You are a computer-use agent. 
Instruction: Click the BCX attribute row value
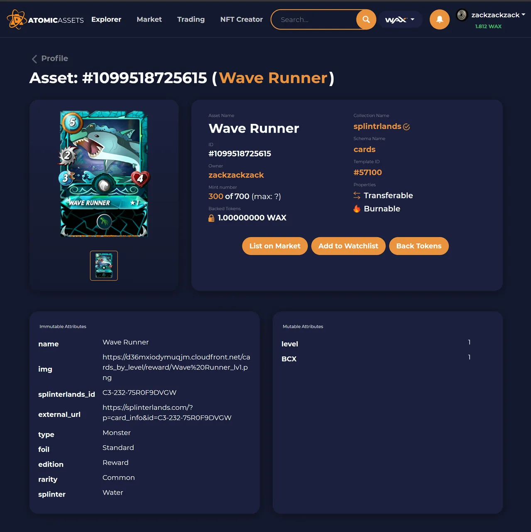tap(469, 357)
